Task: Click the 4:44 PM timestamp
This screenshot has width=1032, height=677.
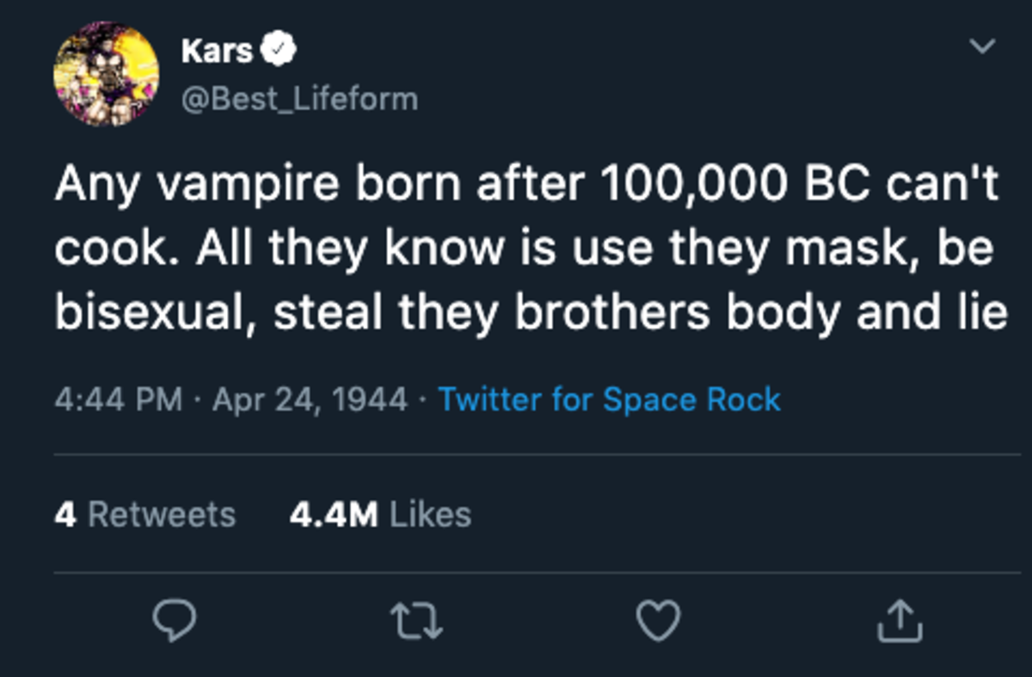Action: [118, 399]
